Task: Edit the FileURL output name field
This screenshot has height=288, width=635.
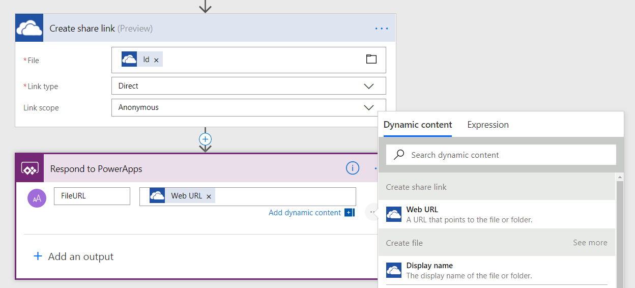Action: [x=92, y=196]
